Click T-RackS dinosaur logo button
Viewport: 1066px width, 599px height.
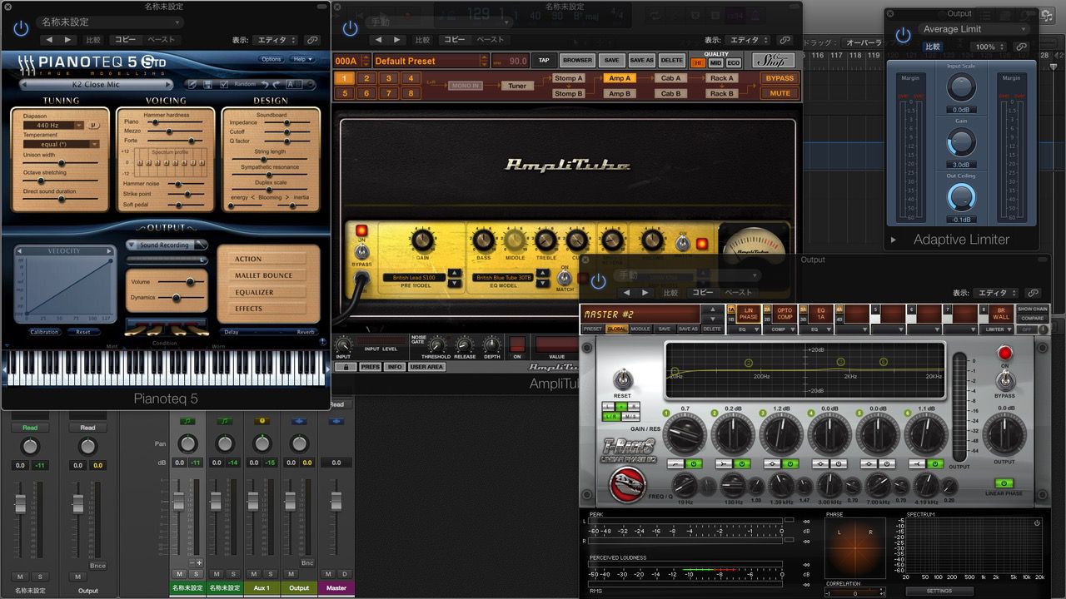pos(626,484)
